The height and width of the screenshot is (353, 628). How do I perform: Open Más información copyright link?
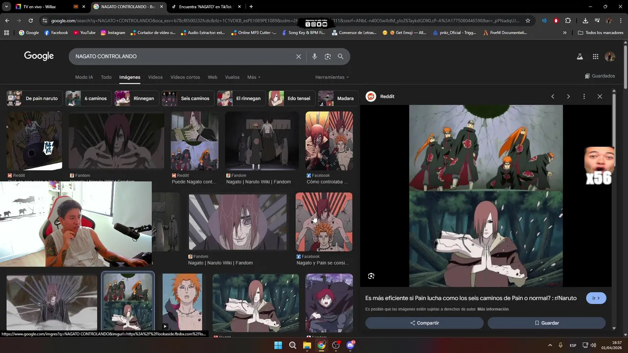493,309
